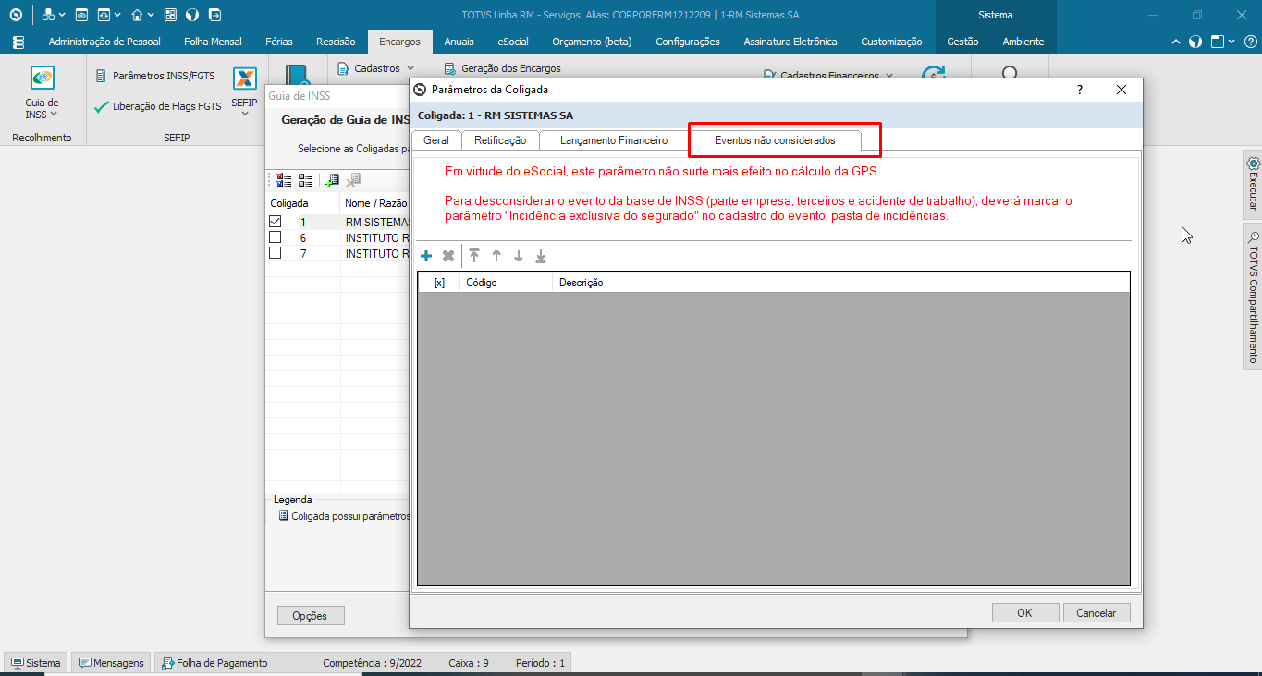Screen dimensions: 1262x676
Task: Click the eye view icon in quick access bar
Action: 81,15
